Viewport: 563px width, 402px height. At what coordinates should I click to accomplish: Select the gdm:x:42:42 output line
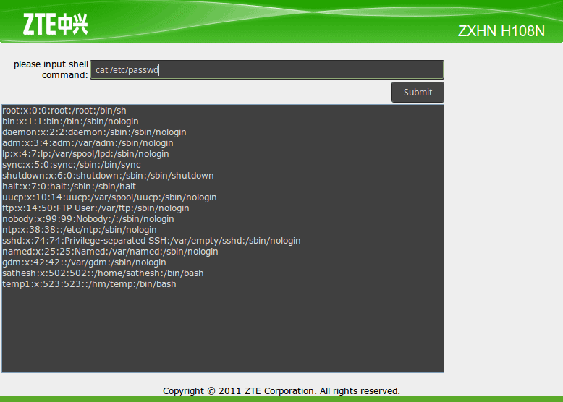coord(84,262)
